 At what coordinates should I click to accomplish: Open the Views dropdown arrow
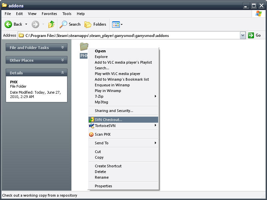121,24
